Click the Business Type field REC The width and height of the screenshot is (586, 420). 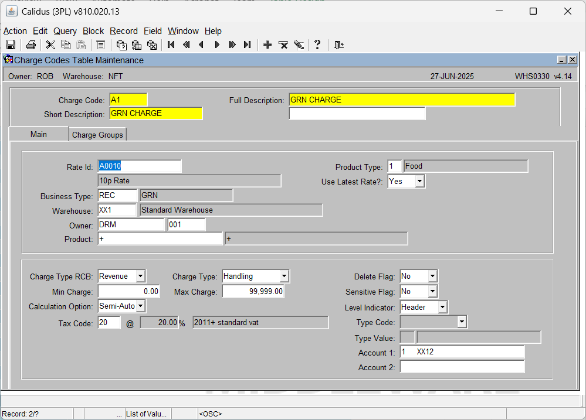[118, 195]
